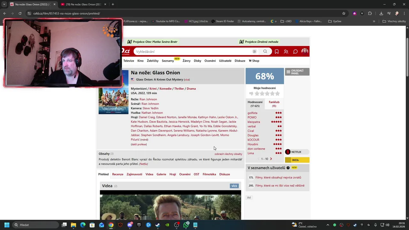Image resolution: width=409 pixels, height=230 pixels.
Task: Open WhatsApp from the taskbar
Action: (186, 225)
